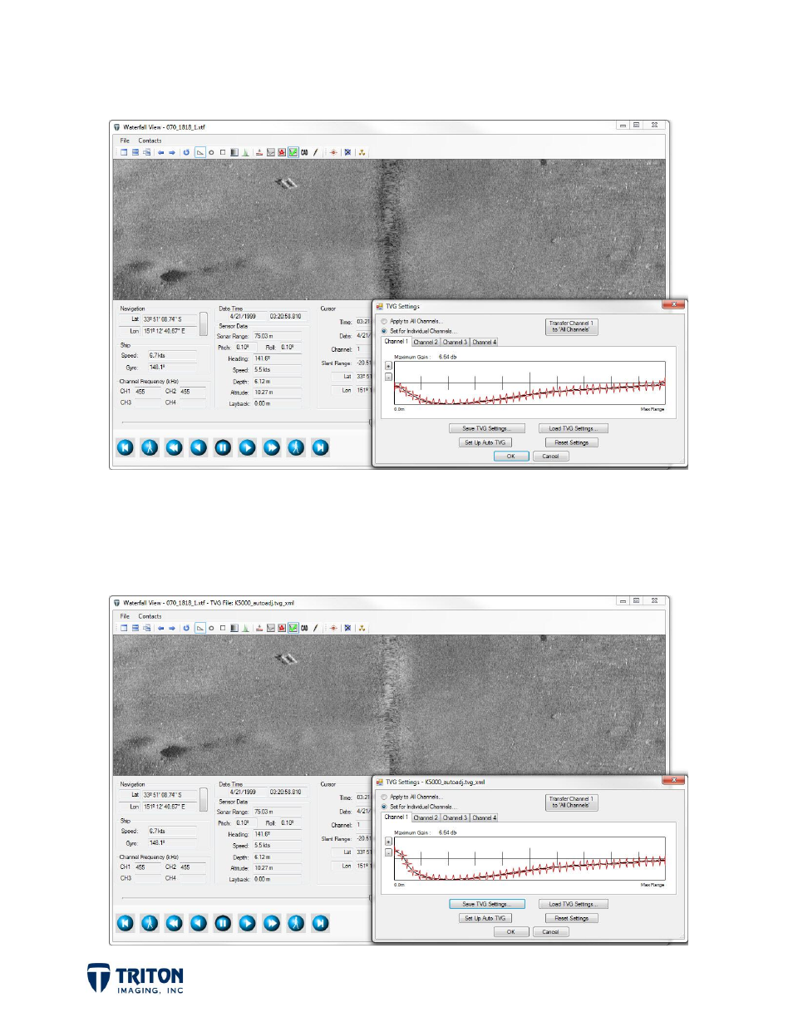
Task: Click the CAD icon in upper toolbar
Action: click(304, 152)
